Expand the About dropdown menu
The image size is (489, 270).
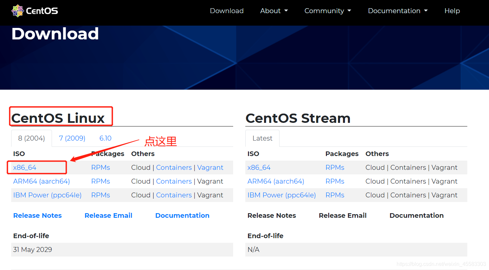tap(274, 11)
